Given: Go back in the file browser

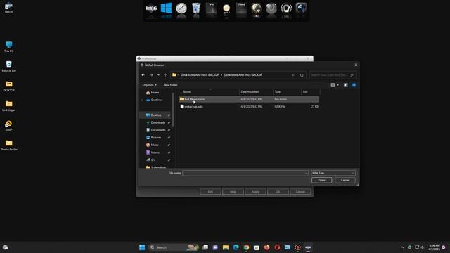Looking at the screenshot, I should pos(143,75).
